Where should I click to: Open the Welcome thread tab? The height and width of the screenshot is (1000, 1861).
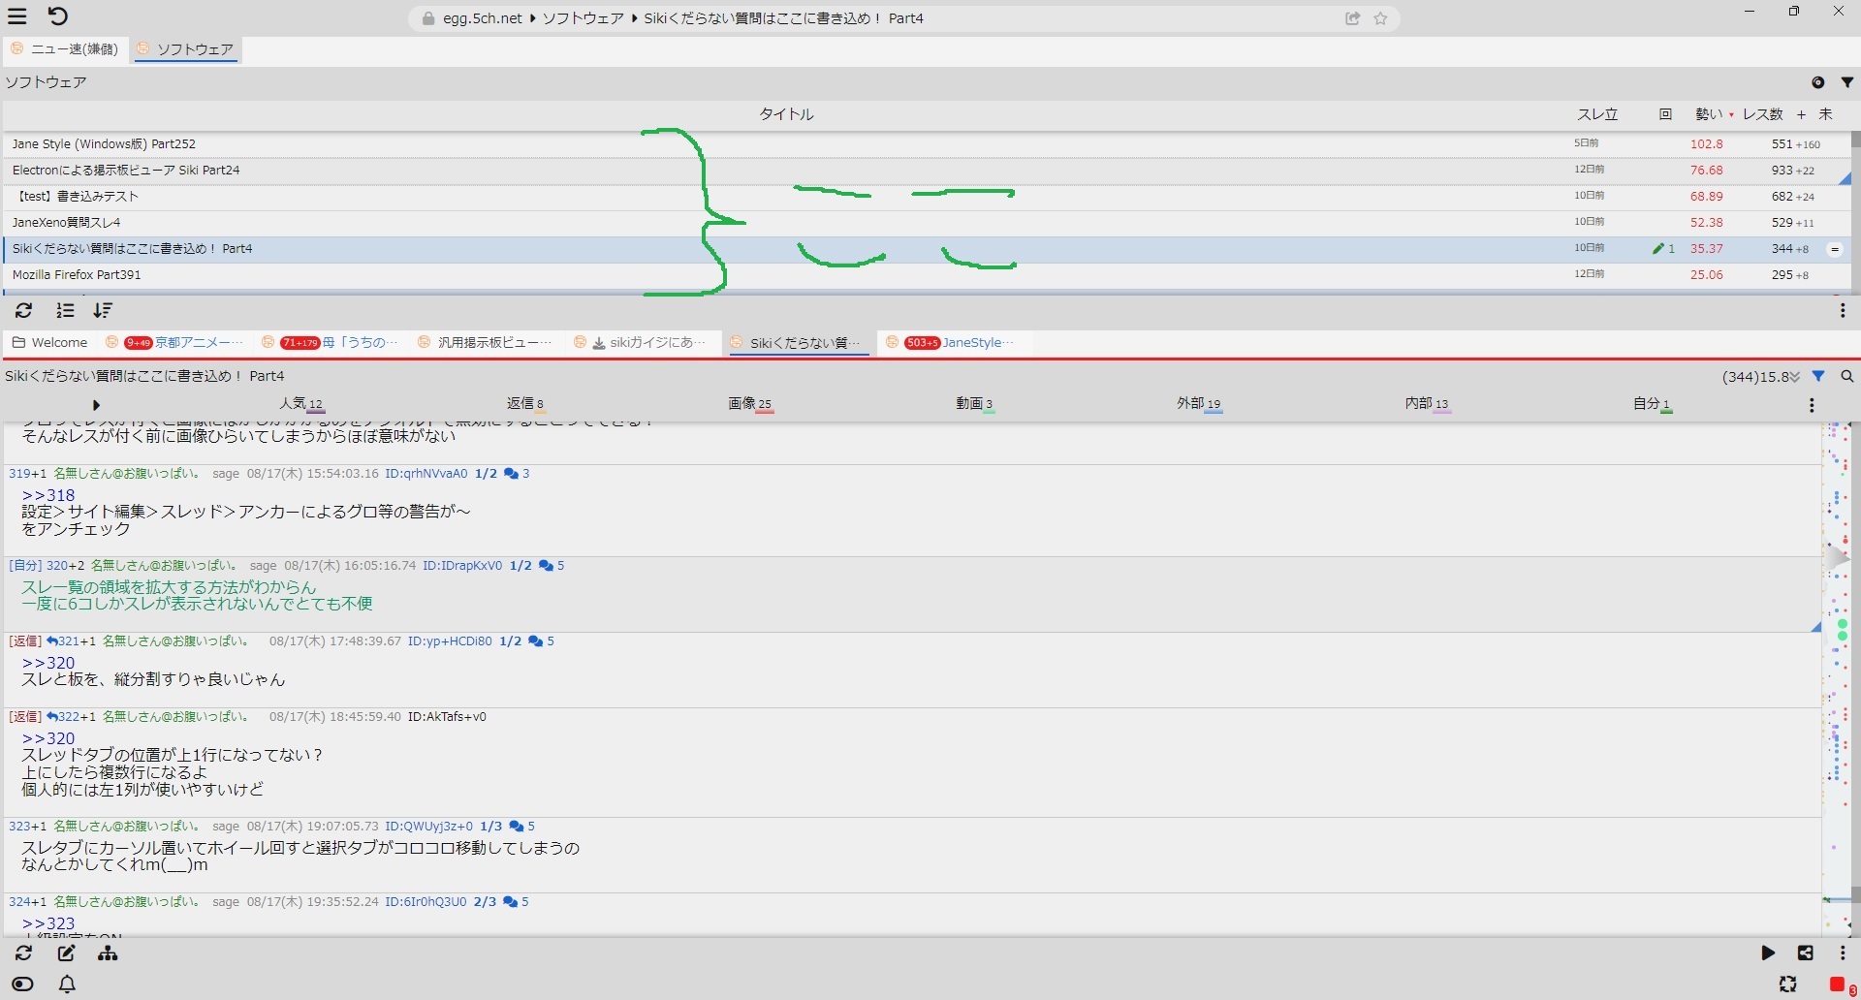[x=50, y=343]
